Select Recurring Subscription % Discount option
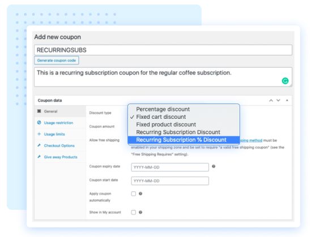This screenshot has width=316, height=237. pyautogui.click(x=183, y=140)
